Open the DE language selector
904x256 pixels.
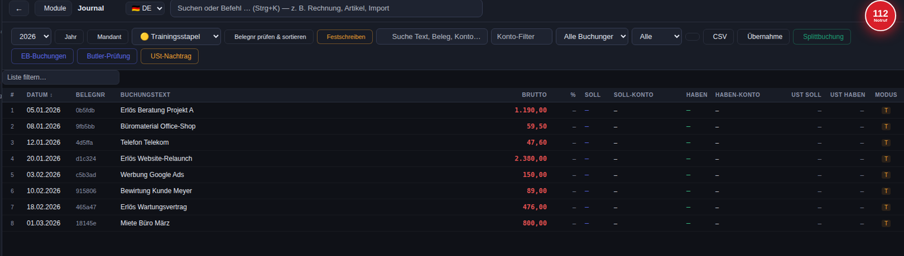click(145, 8)
